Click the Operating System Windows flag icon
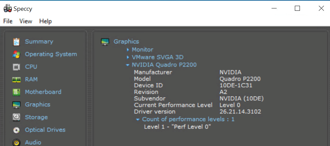Image resolution: width=330 pixels, height=146 pixels. [x=16, y=55]
